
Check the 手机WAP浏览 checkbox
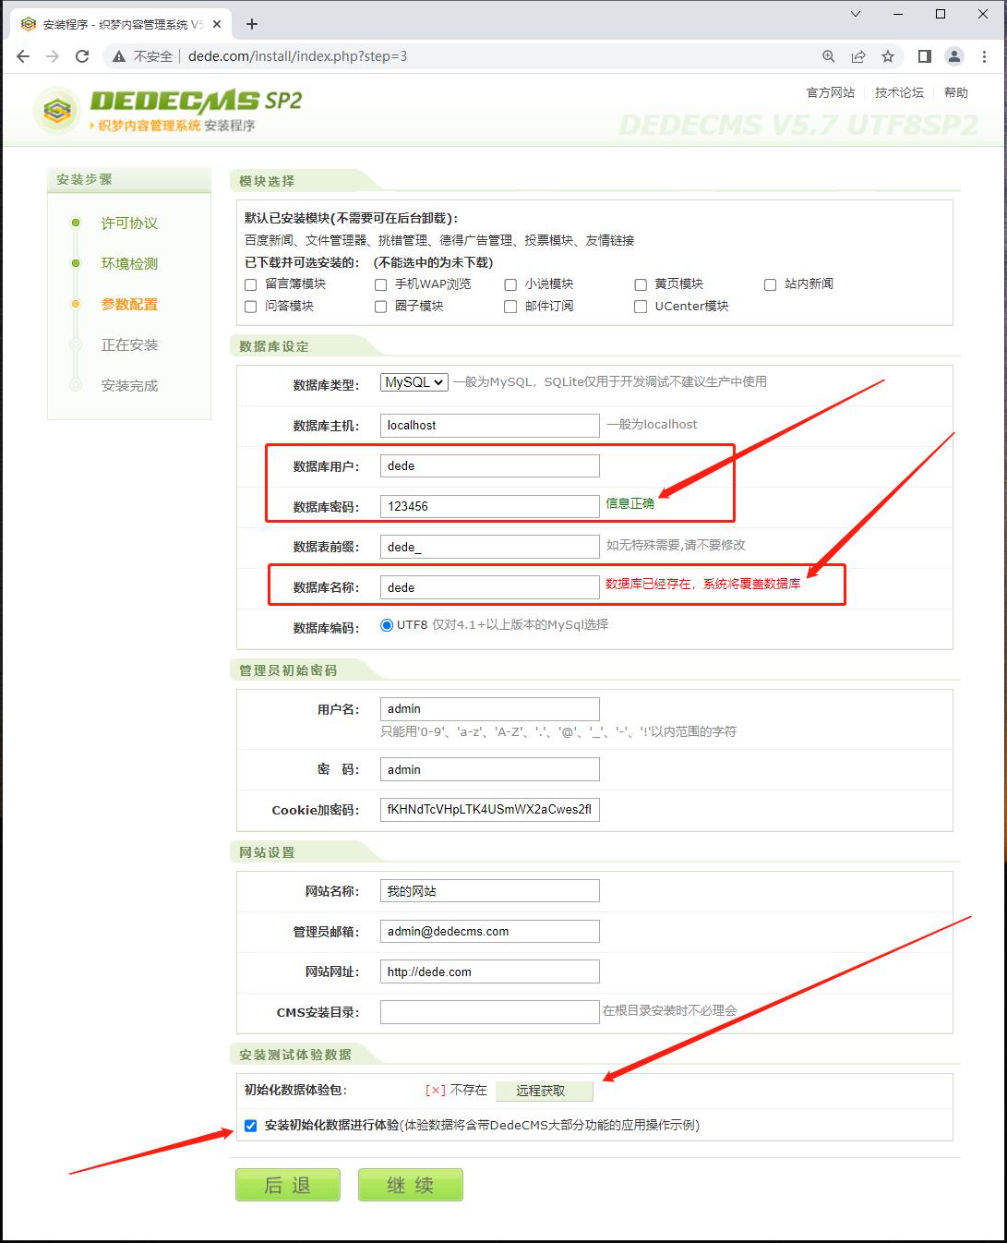(380, 284)
